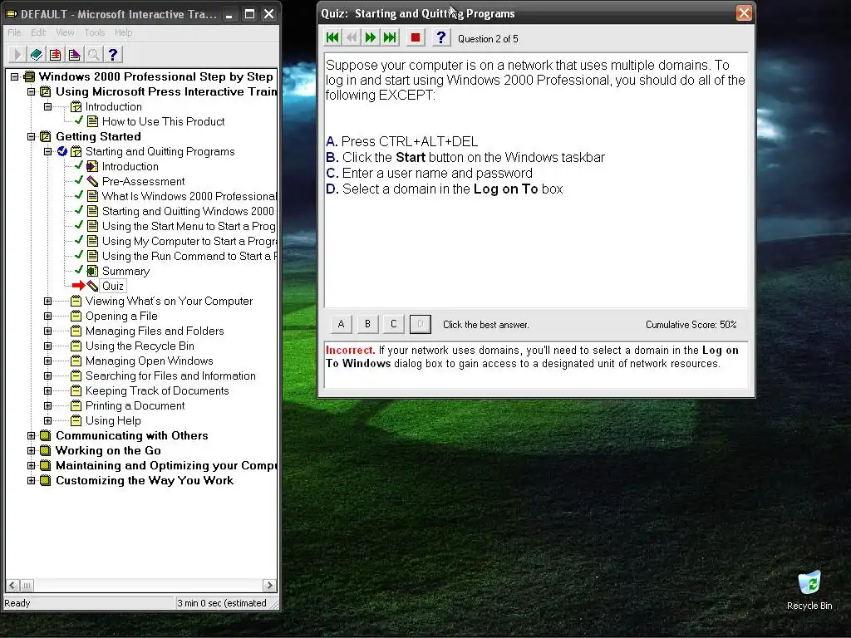The image size is (851, 638).
Task: Expand Printing a Document topic
Action: tap(47, 405)
